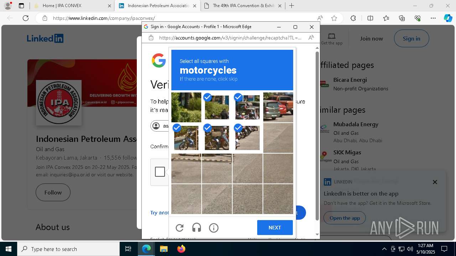Open the Mubadala Energy page
Viewport: 456px width, 256px height.
click(356, 124)
